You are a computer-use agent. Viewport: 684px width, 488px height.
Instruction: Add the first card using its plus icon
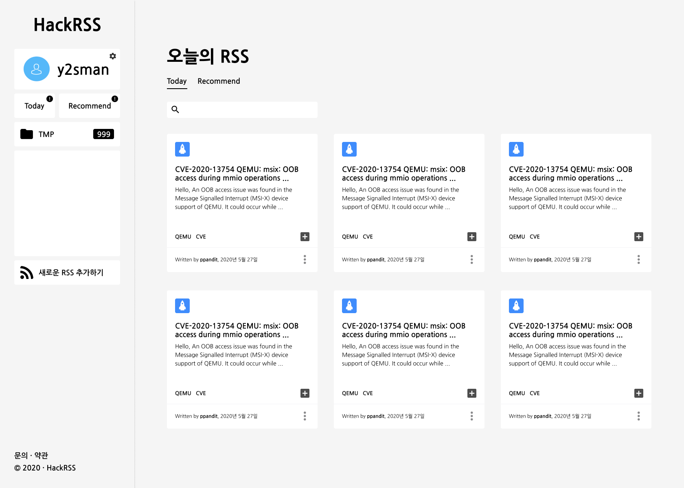pyautogui.click(x=305, y=237)
